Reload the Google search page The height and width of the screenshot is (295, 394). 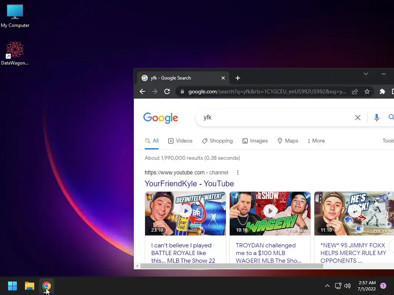[167, 91]
